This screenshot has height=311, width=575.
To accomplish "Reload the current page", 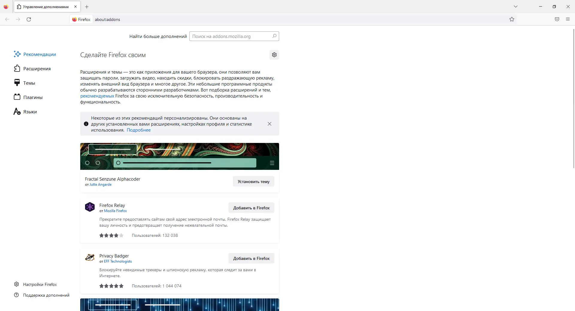I will coord(29,19).
